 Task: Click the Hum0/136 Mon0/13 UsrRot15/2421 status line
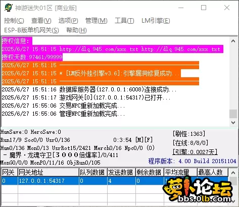[77, 148]
